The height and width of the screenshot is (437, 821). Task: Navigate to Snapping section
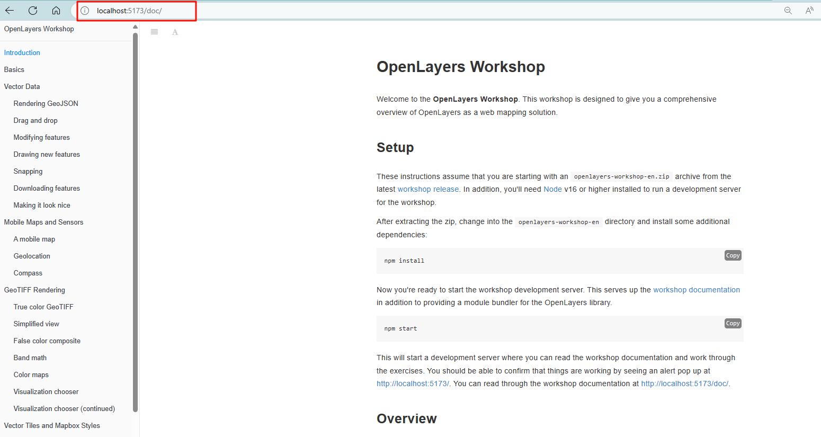(x=28, y=171)
